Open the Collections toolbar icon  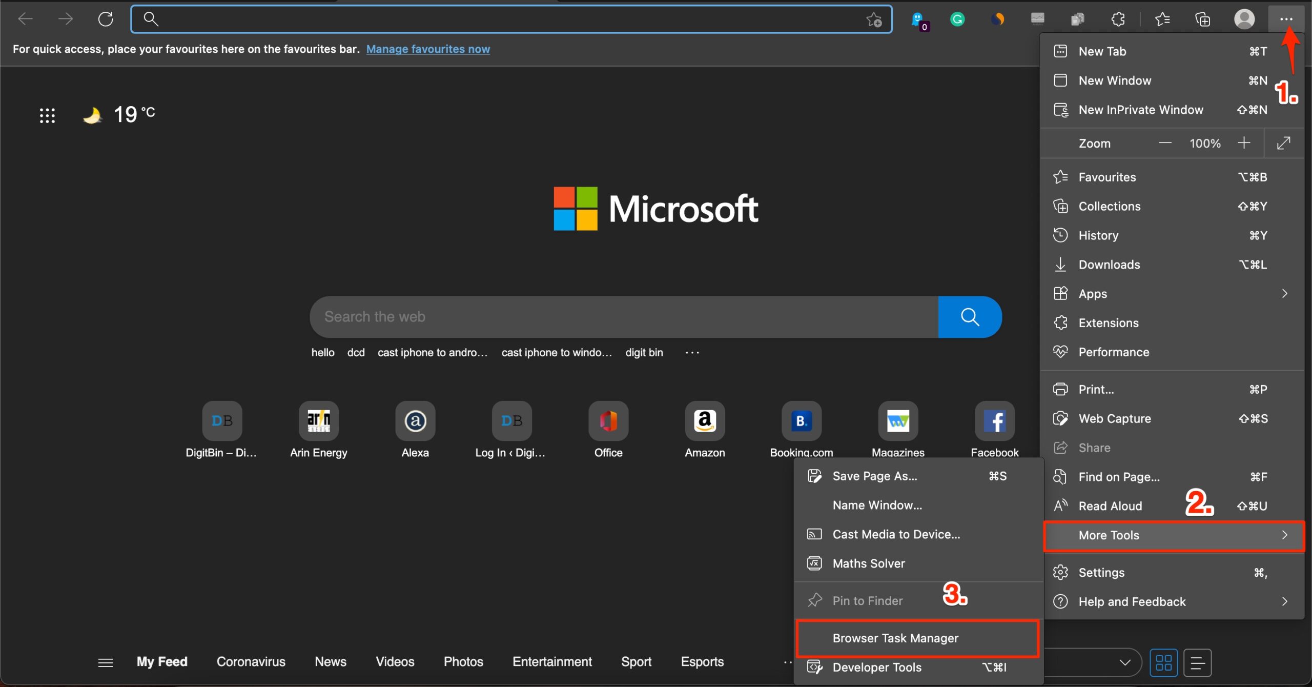click(1202, 19)
